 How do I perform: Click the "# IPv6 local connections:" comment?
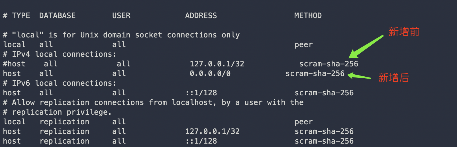[59, 83]
